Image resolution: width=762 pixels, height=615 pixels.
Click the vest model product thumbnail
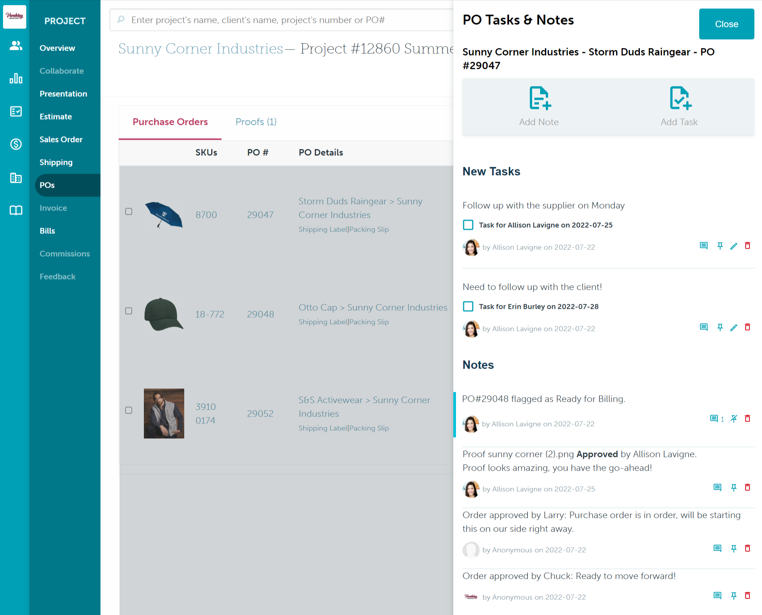[164, 414]
